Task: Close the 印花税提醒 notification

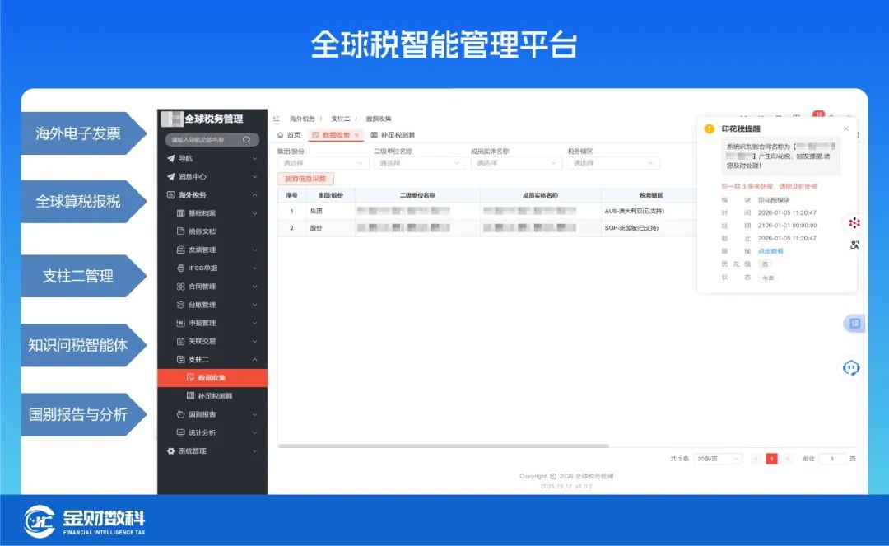Action: pos(846,128)
